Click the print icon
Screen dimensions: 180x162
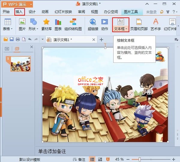(18, 39)
